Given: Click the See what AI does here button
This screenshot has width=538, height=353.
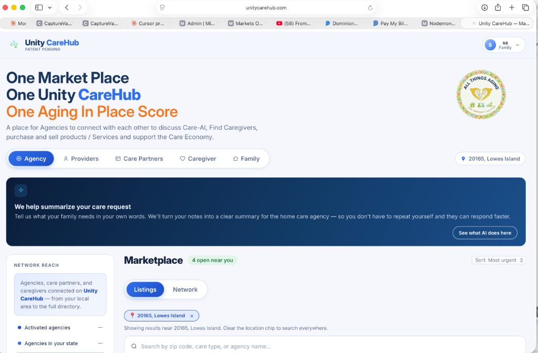Looking at the screenshot, I should click(x=485, y=233).
